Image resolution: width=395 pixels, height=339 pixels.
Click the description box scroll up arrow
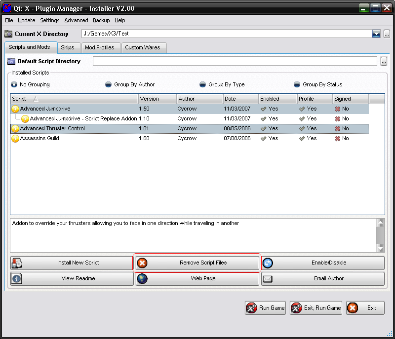pos(380,223)
